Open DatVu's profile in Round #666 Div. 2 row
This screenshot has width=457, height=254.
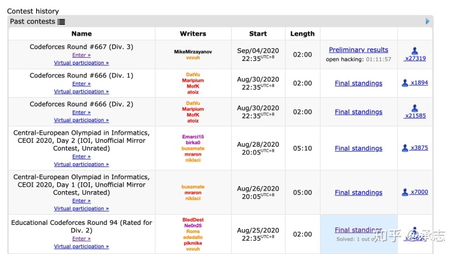point(193,104)
